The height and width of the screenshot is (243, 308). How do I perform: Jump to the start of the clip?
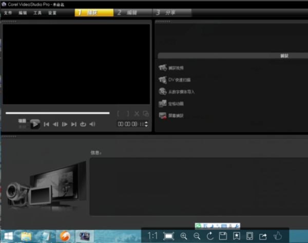coord(46,124)
